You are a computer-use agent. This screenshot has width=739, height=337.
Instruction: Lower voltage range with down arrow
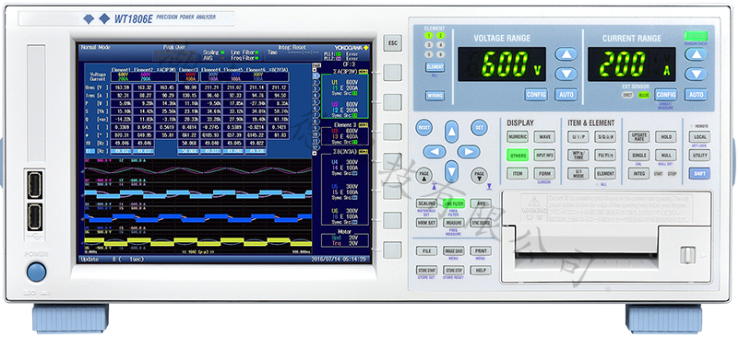tap(566, 74)
